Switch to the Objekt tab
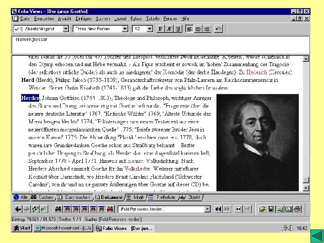Viewport: 324px width, 243px height. click(190, 198)
